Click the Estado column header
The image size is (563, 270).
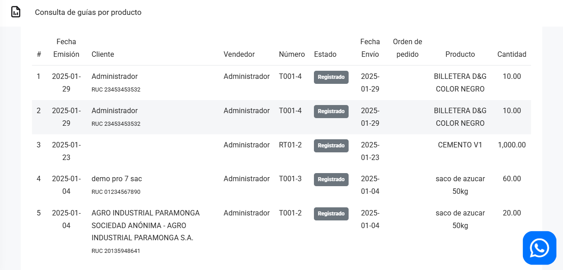click(325, 54)
